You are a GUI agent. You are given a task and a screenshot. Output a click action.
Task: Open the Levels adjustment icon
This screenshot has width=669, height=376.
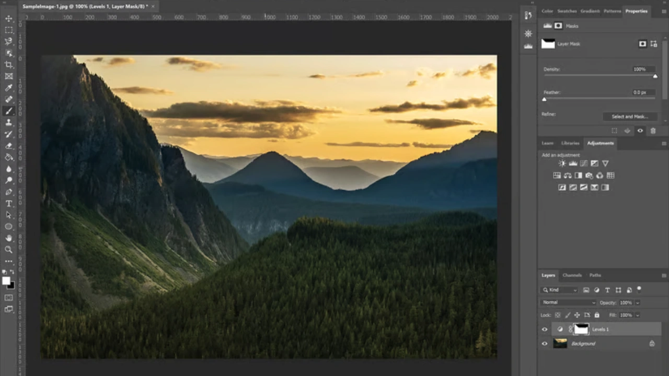[573, 163]
